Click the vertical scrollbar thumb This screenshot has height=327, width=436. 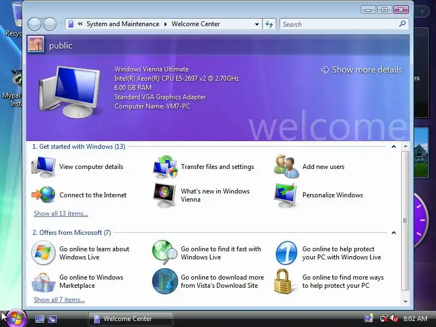(x=405, y=221)
